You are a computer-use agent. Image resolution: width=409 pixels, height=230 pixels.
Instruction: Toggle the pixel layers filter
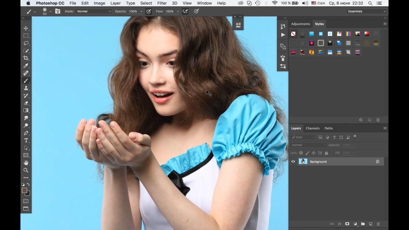[x=320, y=137]
